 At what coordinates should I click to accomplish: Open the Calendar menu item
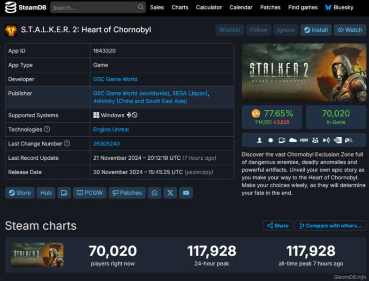pos(241,7)
